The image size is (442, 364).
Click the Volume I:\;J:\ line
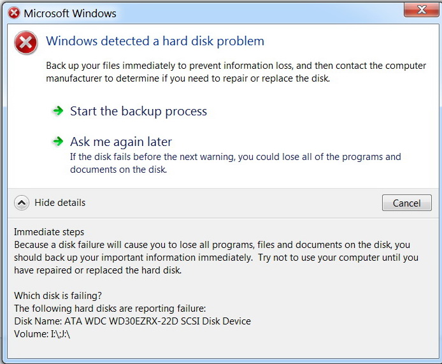42,334
